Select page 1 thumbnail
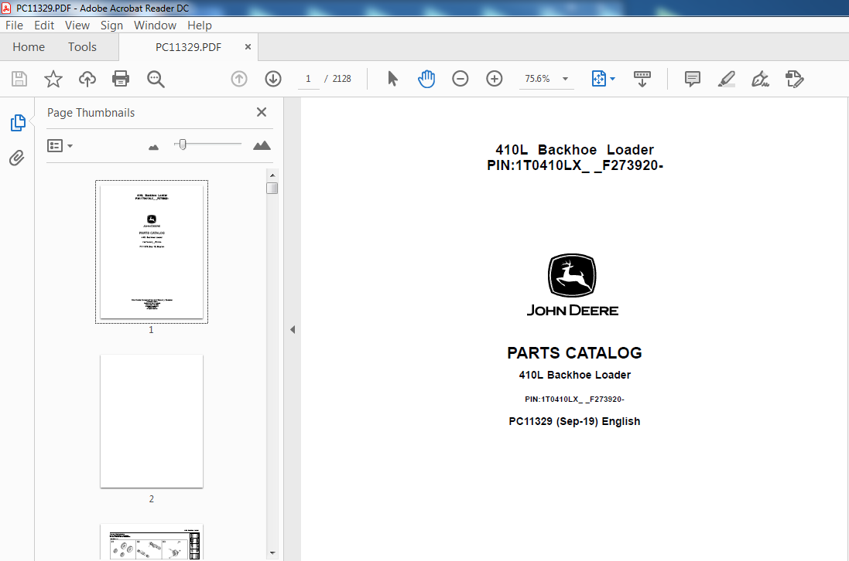The height and width of the screenshot is (561, 849). [x=152, y=252]
